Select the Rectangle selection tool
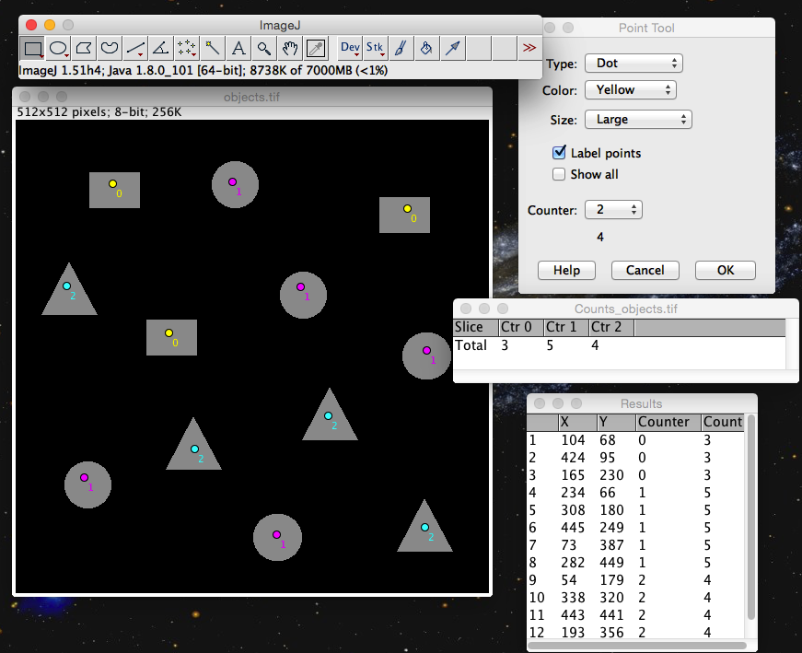 [x=33, y=48]
